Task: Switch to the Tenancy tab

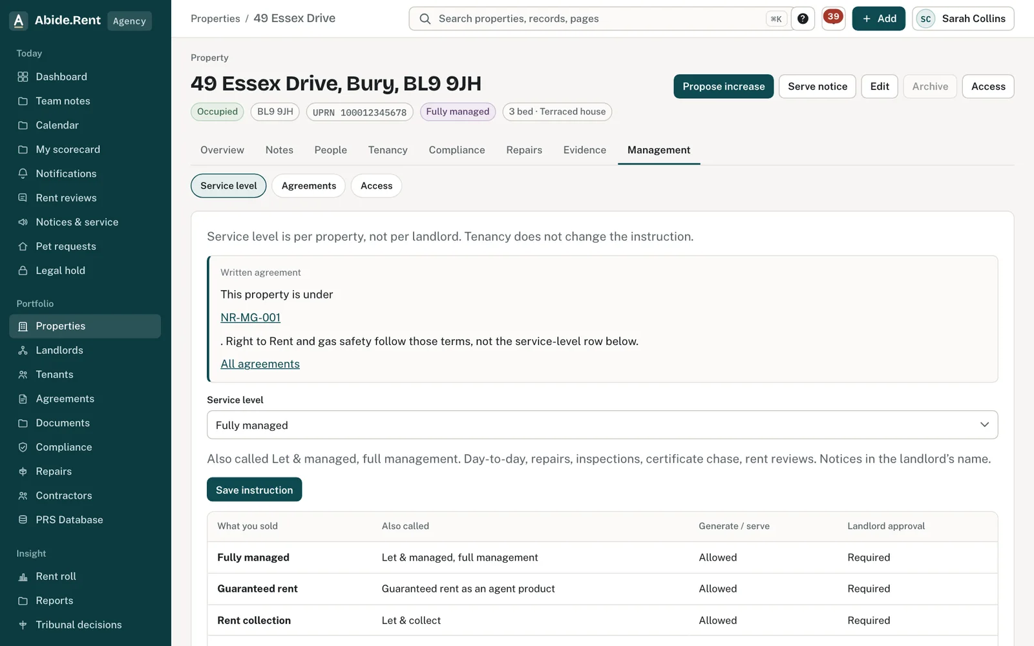Action: point(388,150)
